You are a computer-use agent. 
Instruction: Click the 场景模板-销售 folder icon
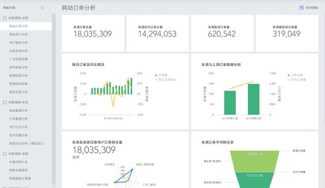tap(5, 154)
